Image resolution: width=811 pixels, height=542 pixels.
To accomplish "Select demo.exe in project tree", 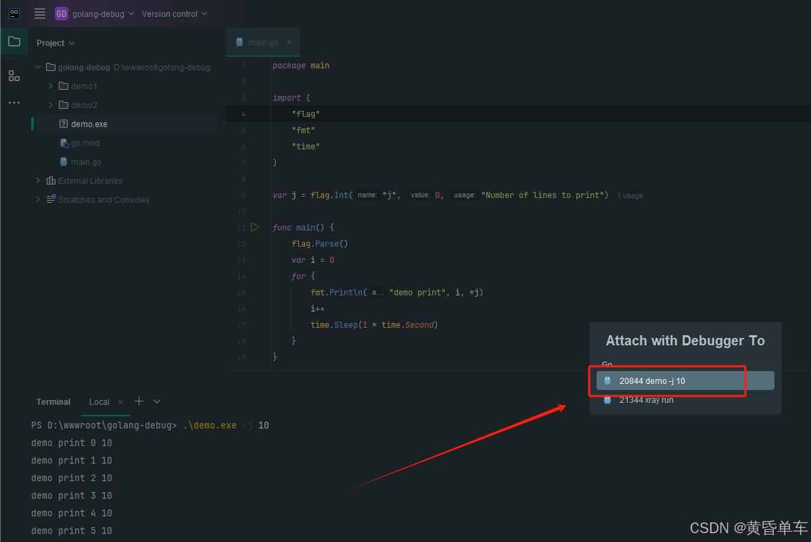I will click(89, 124).
